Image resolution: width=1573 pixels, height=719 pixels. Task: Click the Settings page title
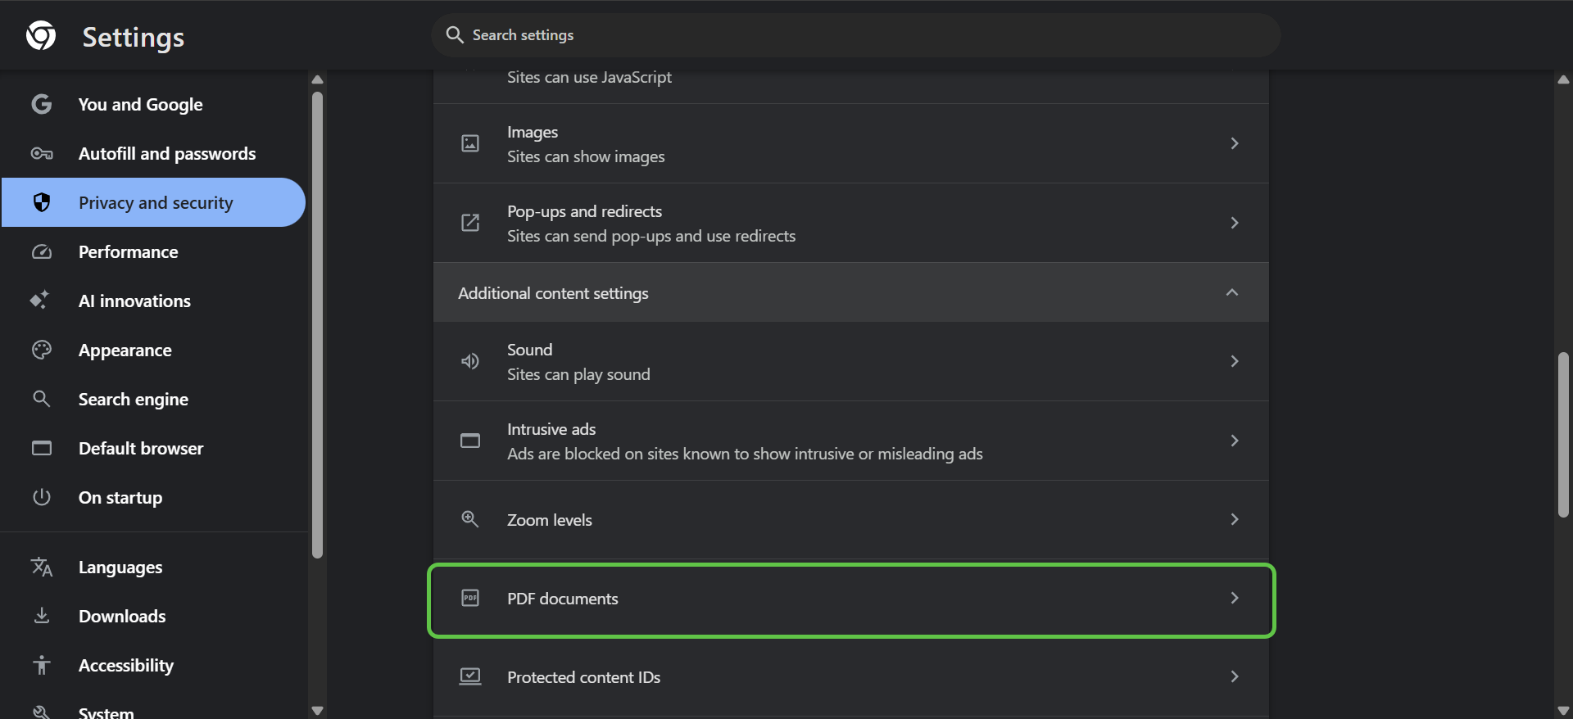pos(134,37)
